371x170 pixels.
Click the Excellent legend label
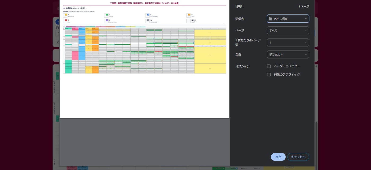point(71,17)
